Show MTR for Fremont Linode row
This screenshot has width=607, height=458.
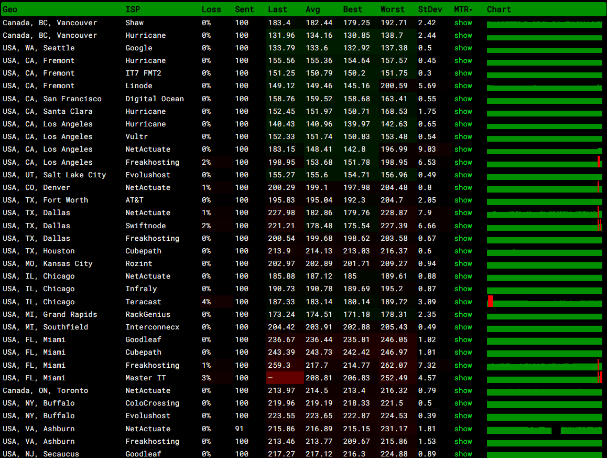[x=463, y=86]
